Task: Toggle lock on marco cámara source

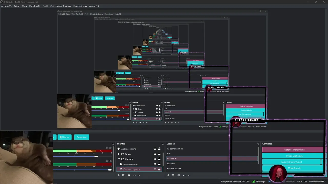Action: click(159, 164)
